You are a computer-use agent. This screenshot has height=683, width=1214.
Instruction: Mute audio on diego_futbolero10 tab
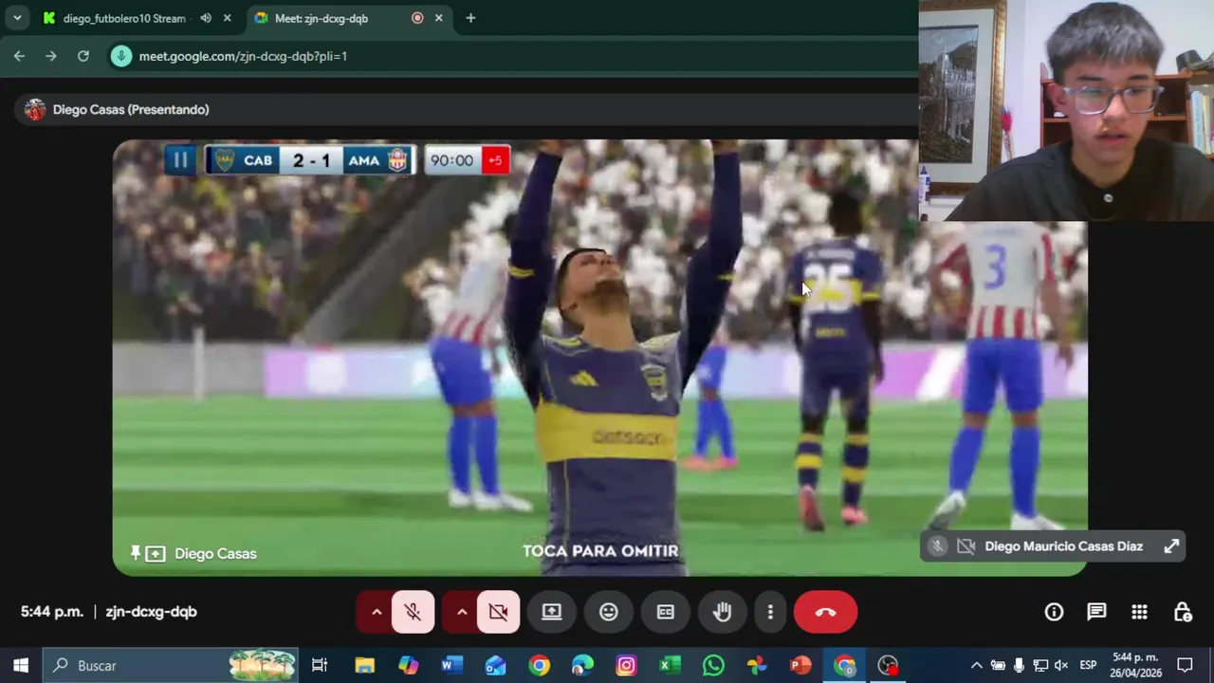206,18
